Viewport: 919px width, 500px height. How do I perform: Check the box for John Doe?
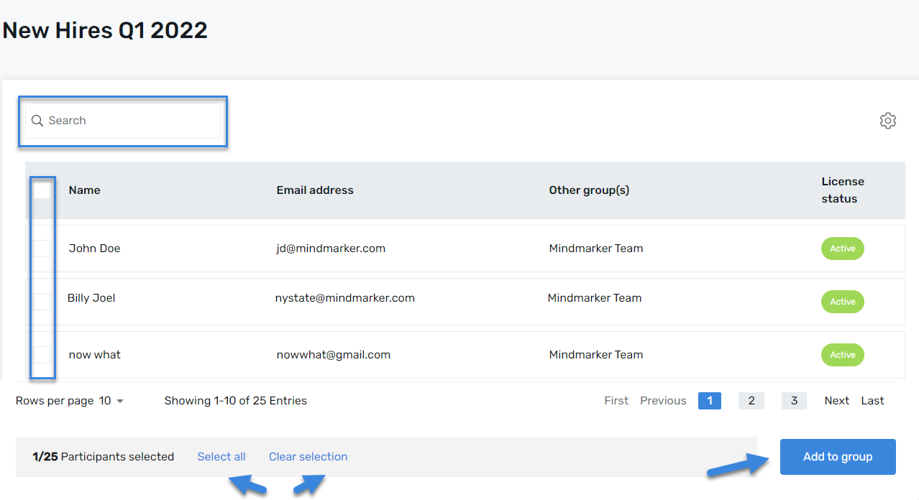point(42,249)
